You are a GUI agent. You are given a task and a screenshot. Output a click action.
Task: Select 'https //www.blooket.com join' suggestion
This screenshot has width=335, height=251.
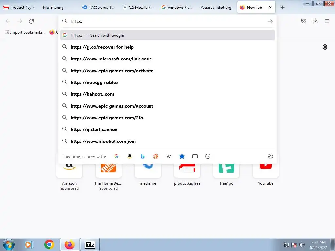point(167,141)
